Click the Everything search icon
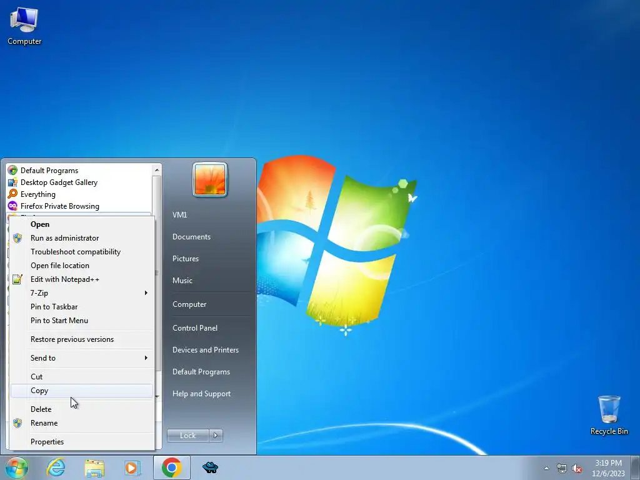This screenshot has width=640, height=480. click(x=12, y=194)
